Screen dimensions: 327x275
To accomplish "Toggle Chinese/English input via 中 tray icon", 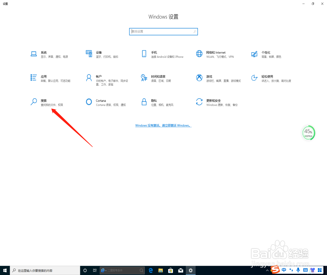I will pyautogui.click(x=284, y=270).
